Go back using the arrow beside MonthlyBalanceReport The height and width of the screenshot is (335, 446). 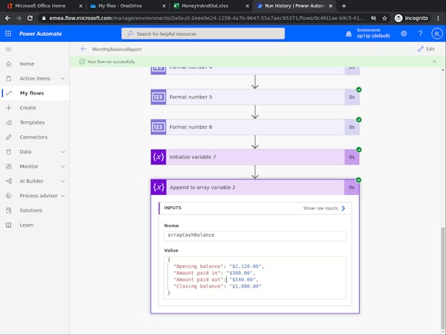click(x=83, y=49)
